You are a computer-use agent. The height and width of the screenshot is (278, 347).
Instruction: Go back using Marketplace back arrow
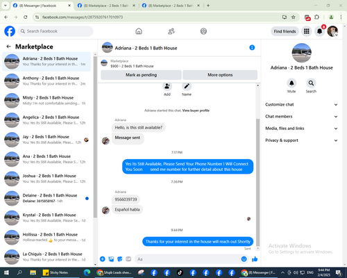coord(9,47)
